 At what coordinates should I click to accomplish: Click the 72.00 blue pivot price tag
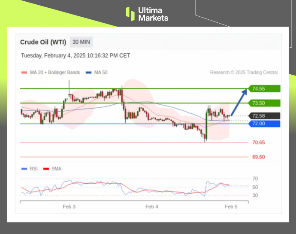(265, 124)
